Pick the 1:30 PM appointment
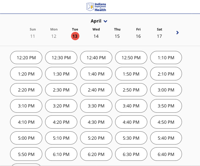The image size is (200, 166). 61,74
